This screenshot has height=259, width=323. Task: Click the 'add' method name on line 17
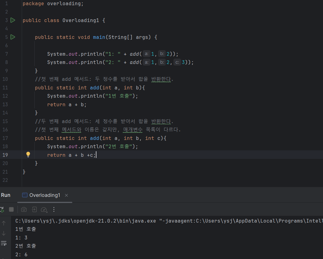pos(95,138)
